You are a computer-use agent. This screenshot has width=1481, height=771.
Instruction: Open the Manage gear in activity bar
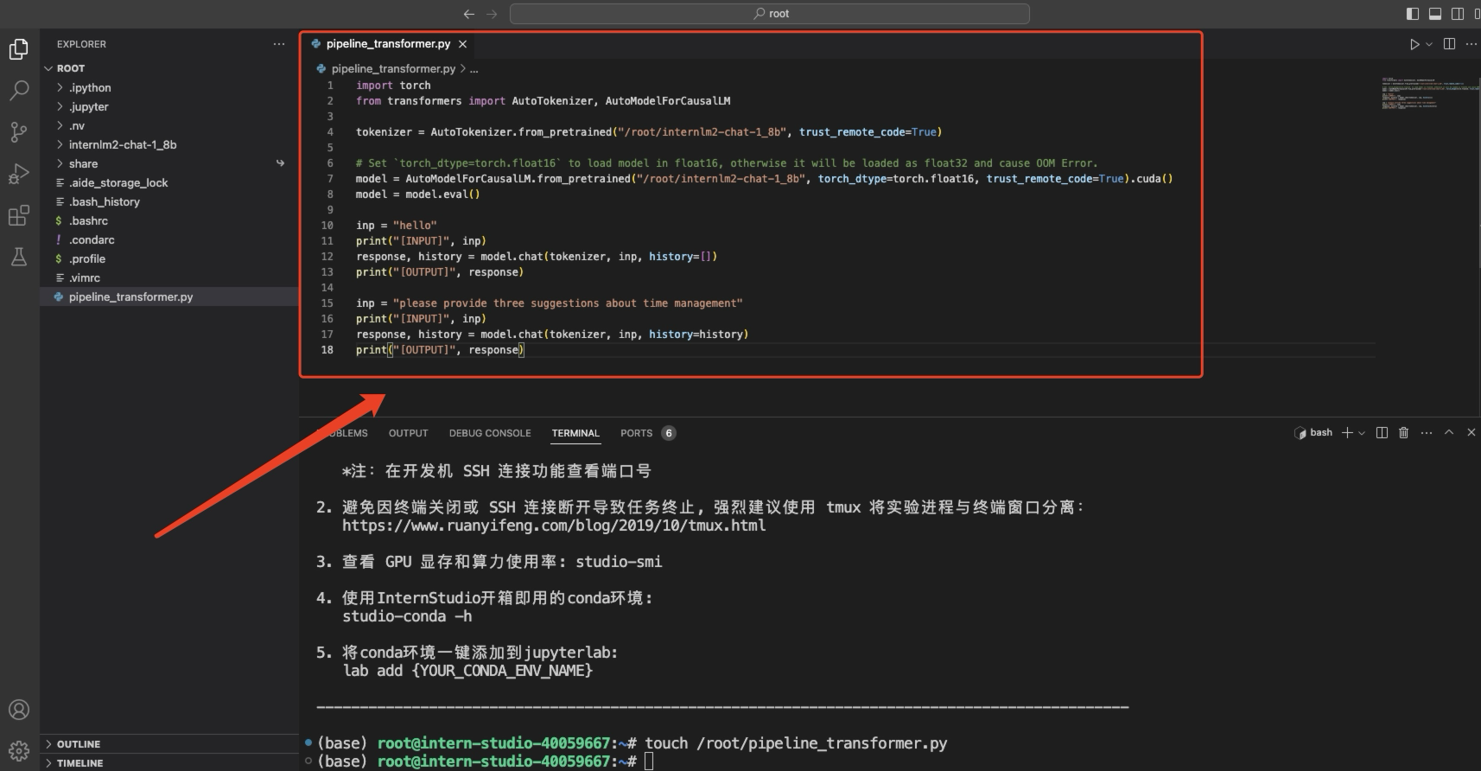[19, 750]
